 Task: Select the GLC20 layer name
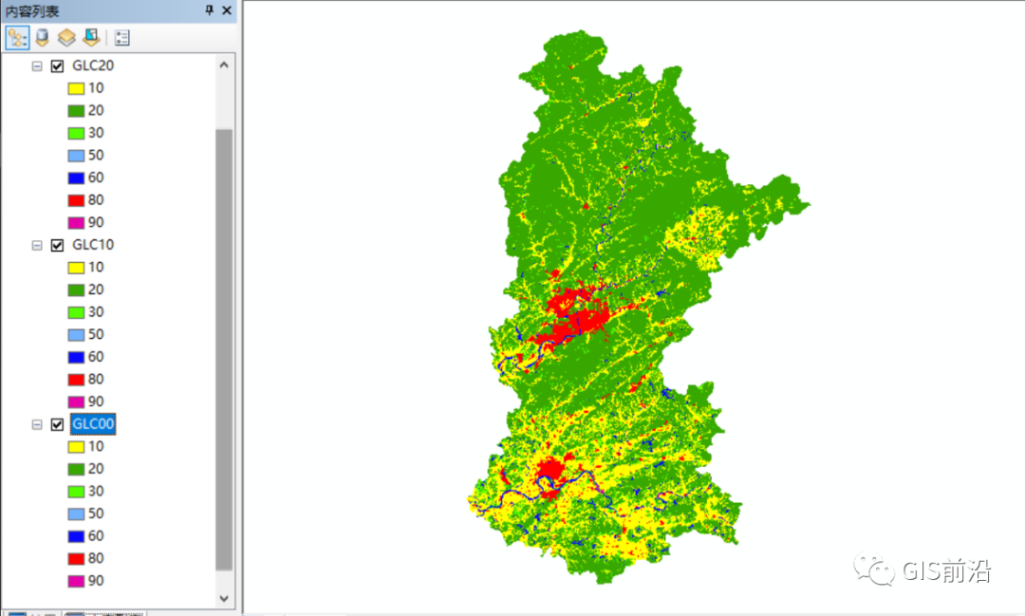tap(93, 65)
